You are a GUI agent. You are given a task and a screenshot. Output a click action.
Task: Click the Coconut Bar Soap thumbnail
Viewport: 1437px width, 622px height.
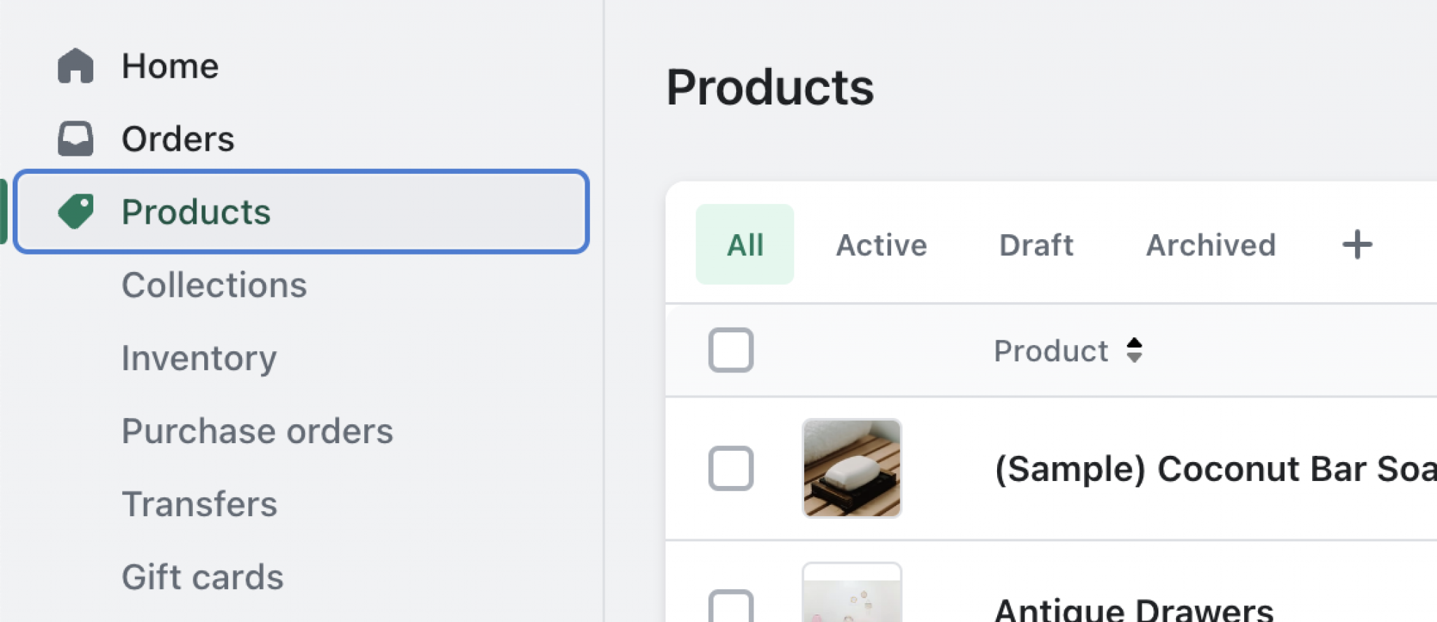(851, 468)
